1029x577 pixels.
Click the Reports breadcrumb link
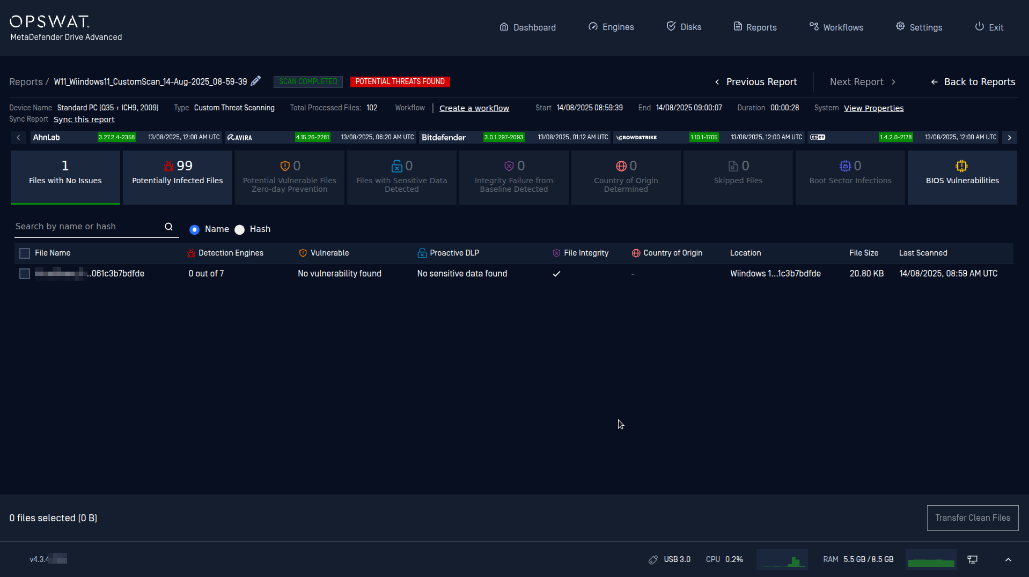(x=26, y=82)
